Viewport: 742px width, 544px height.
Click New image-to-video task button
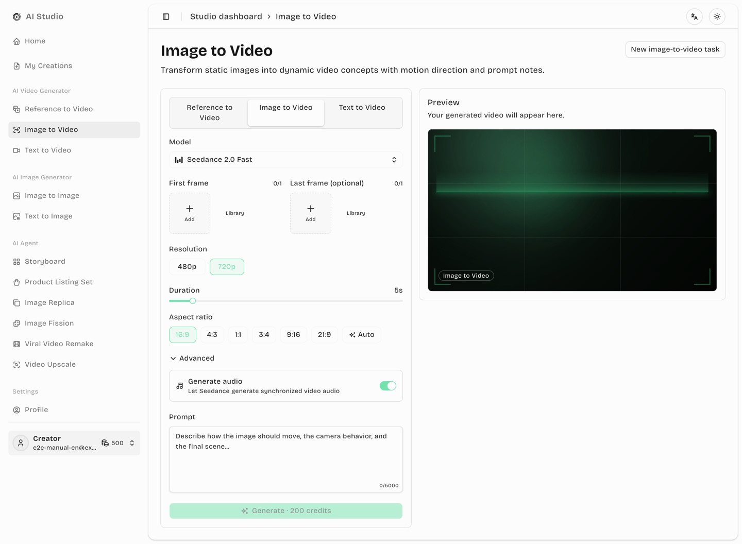point(675,49)
